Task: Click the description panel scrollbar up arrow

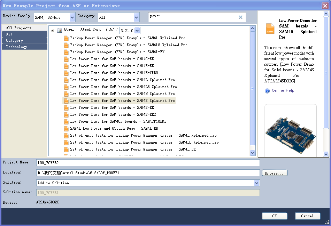Action: coord(326,14)
